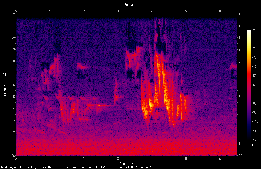Click the 4 label on right frequency axis
This screenshot has width=261, height=169.
(x=239, y=108)
